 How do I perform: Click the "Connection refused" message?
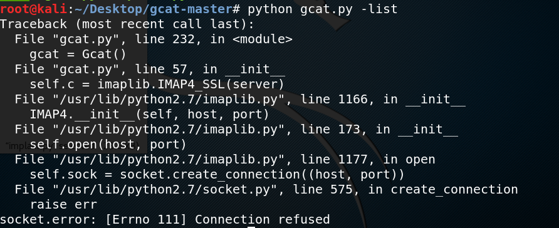(x=262, y=219)
